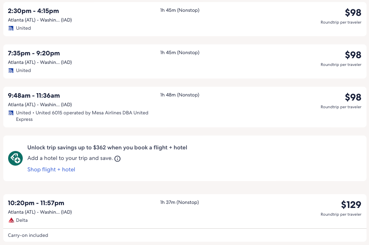Open the info icon beside hotel savings text
Screen dimensions: 369x245
click(x=117, y=159)
